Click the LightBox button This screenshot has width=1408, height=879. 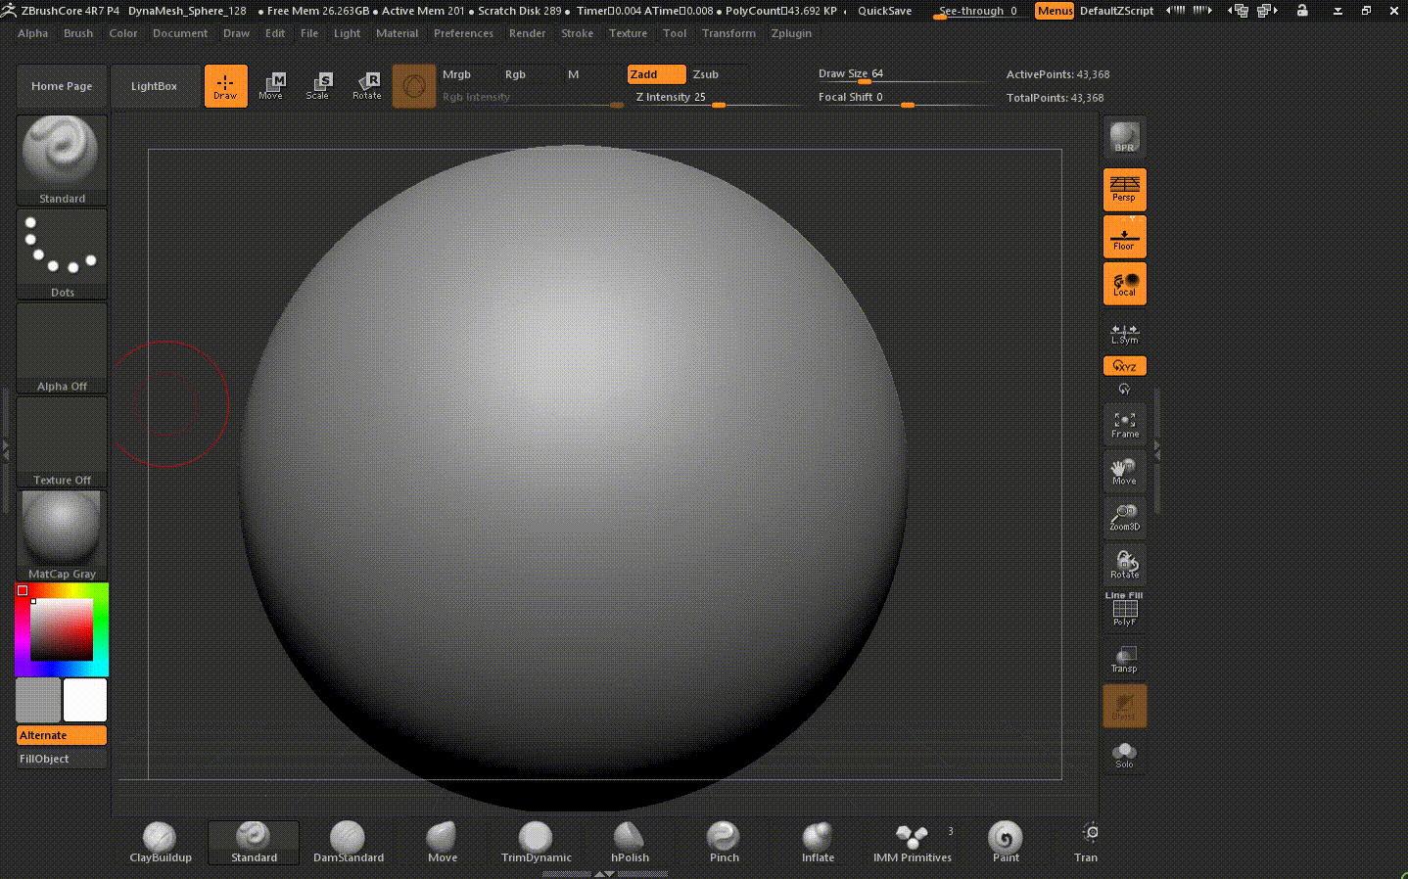tap(155, 86)
